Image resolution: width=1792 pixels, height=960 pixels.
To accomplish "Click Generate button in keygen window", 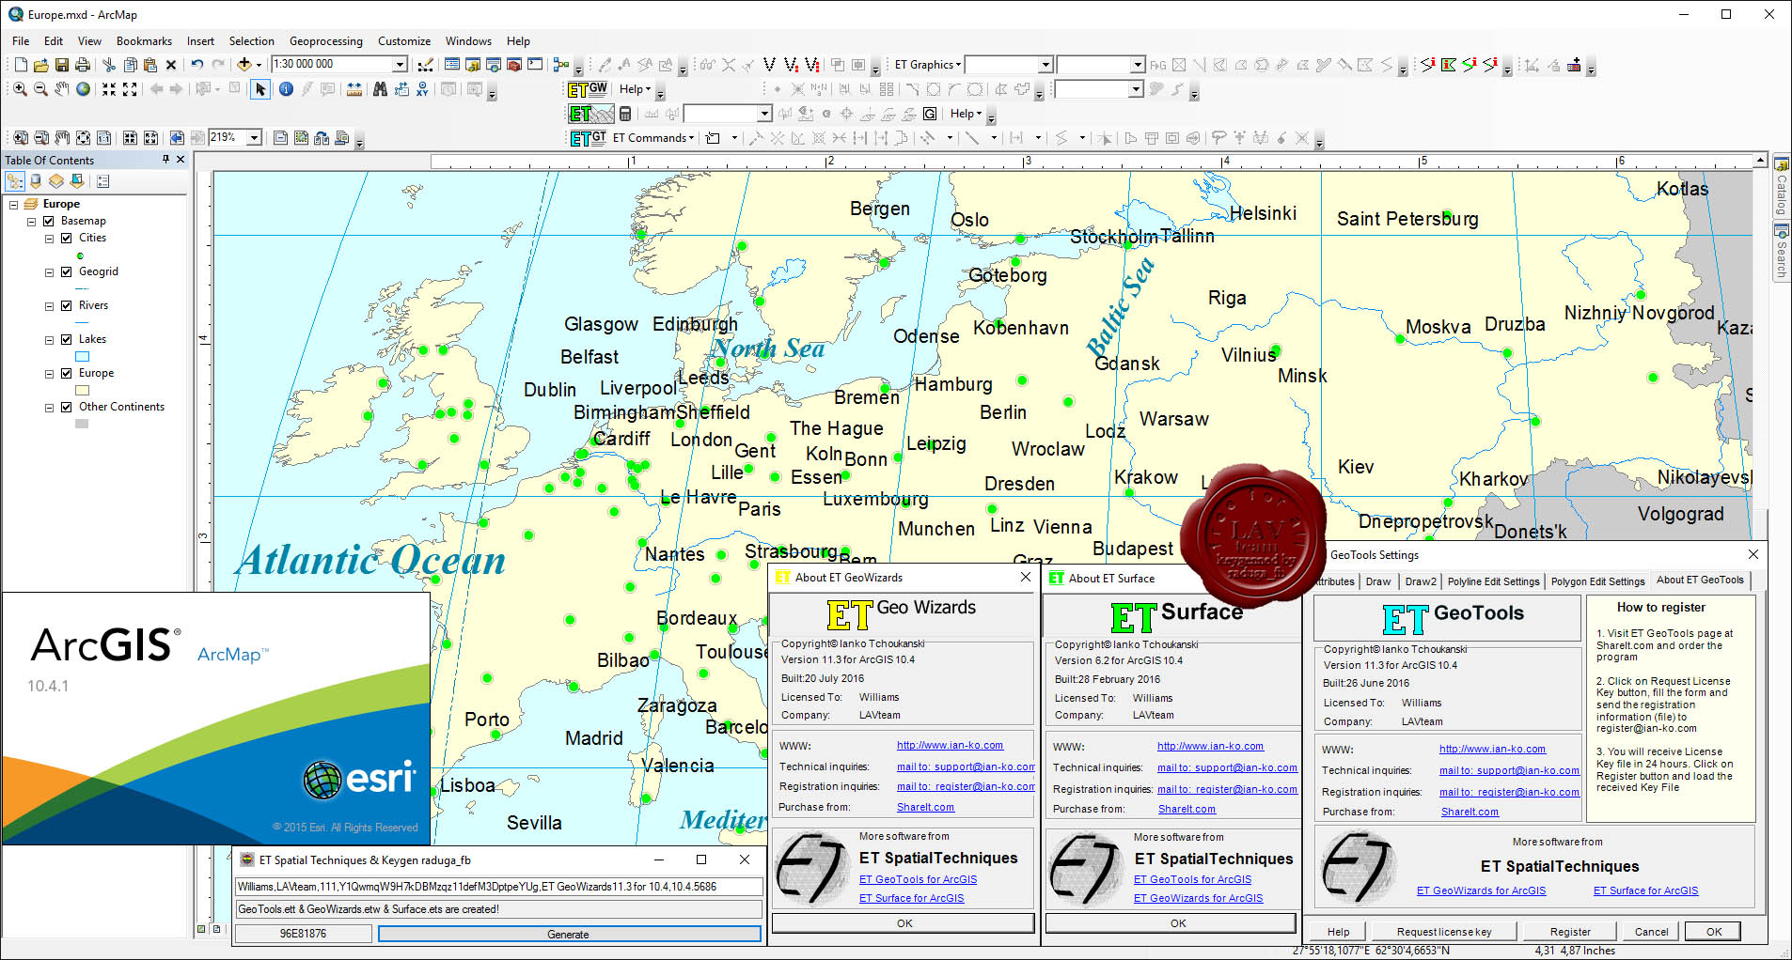I will pyautogui.click(x=569, y=935).
